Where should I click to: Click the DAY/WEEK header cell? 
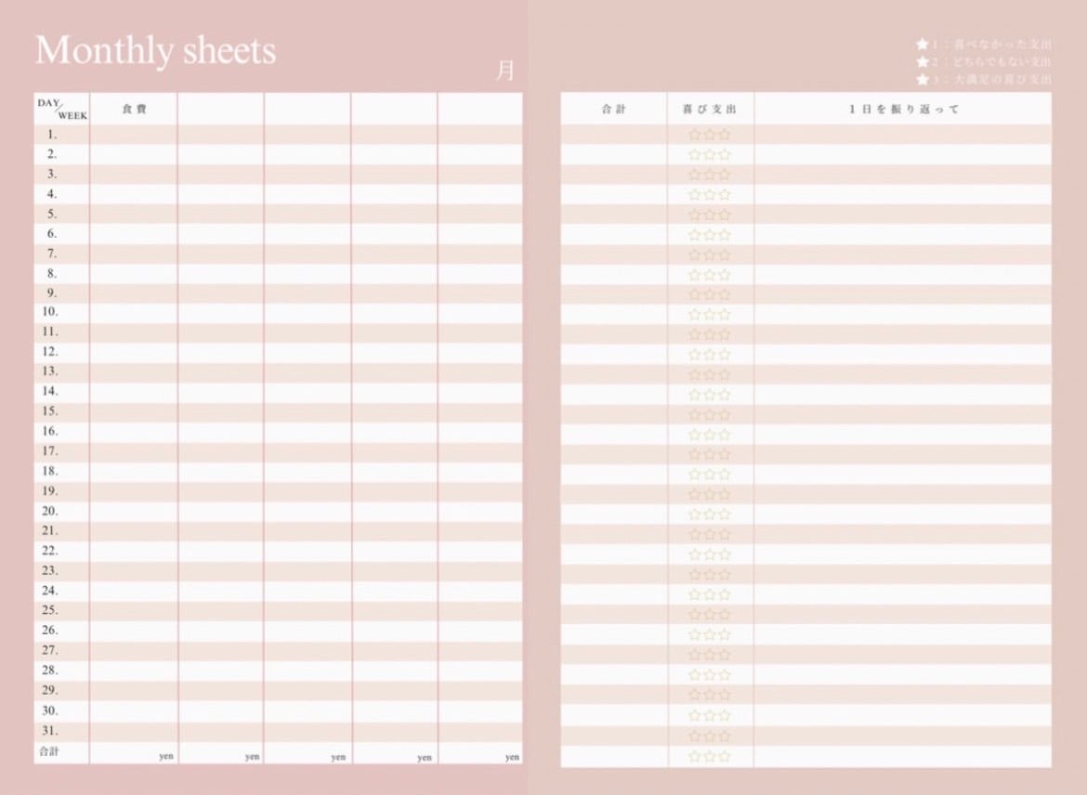pyautogui.click(x=62, y=109)
